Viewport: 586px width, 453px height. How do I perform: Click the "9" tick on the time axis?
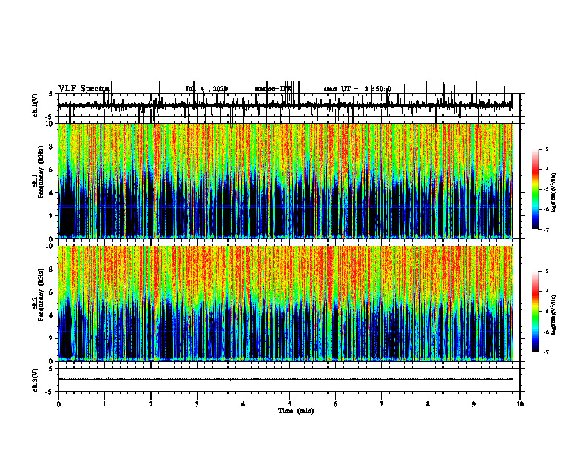pos(474,404)
